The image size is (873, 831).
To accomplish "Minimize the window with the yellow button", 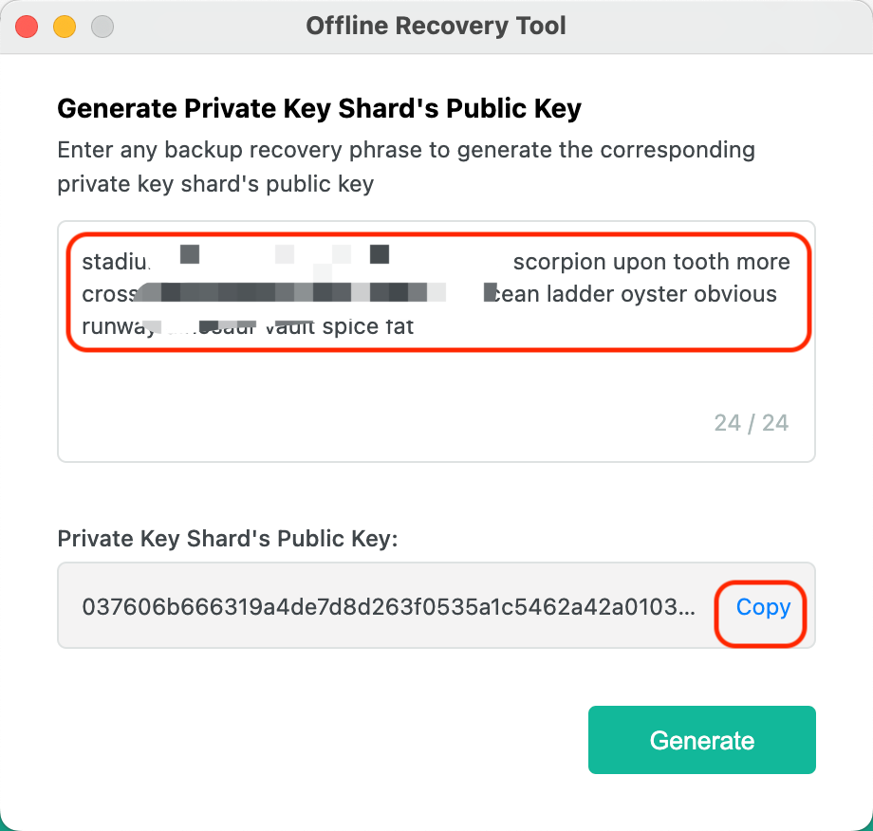I will tap(65, 27).
